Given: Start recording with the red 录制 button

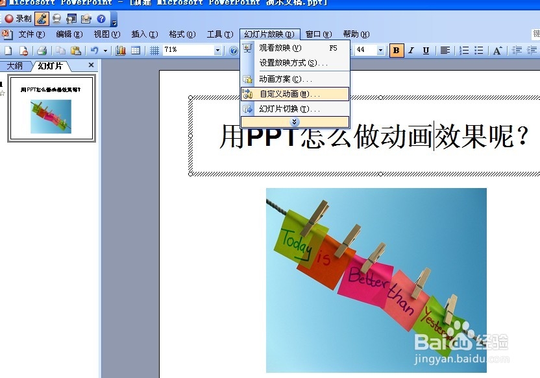Looking at the screenshot, I should pos(18,19).
